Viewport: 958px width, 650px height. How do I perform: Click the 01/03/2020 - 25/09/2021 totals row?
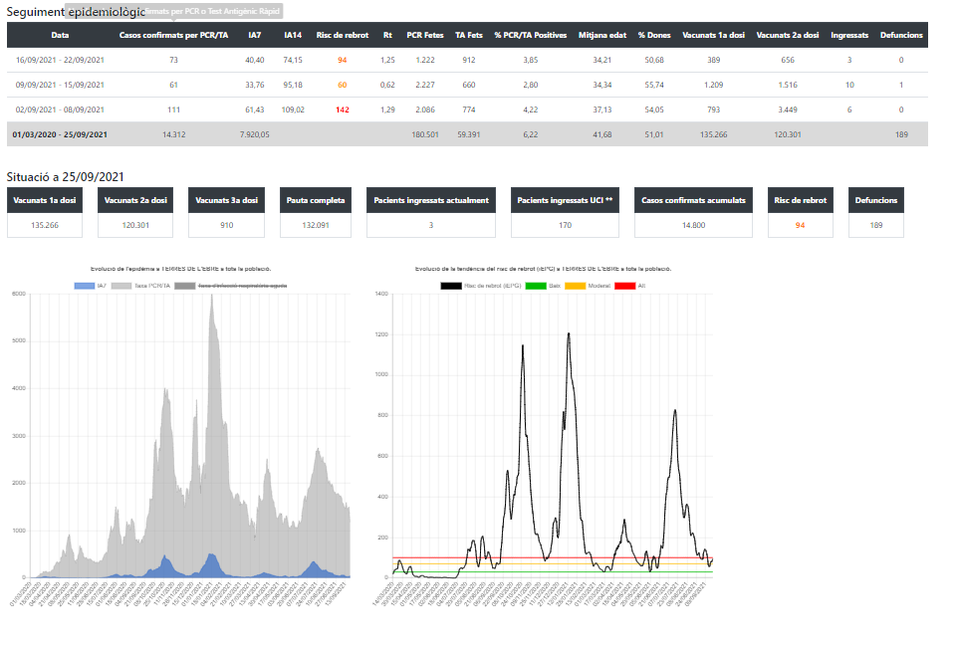coord(467,134)
